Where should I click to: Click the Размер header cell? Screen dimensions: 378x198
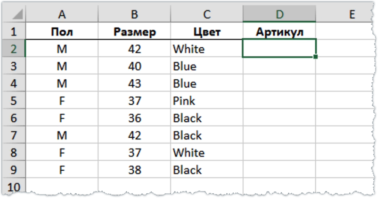[134, 32]
